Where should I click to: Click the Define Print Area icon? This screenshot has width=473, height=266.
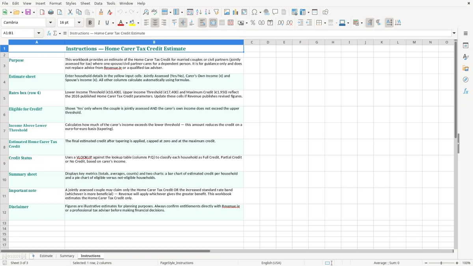pyautogui.click(x=294, y=12)
